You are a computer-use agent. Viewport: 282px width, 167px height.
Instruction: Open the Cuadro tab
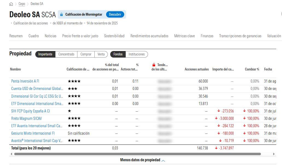[x=34, y=36]
